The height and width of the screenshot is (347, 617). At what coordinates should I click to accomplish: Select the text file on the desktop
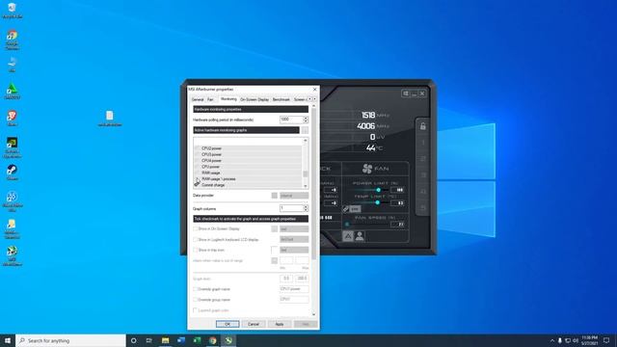pyautogui.click(x=110, y=119)
